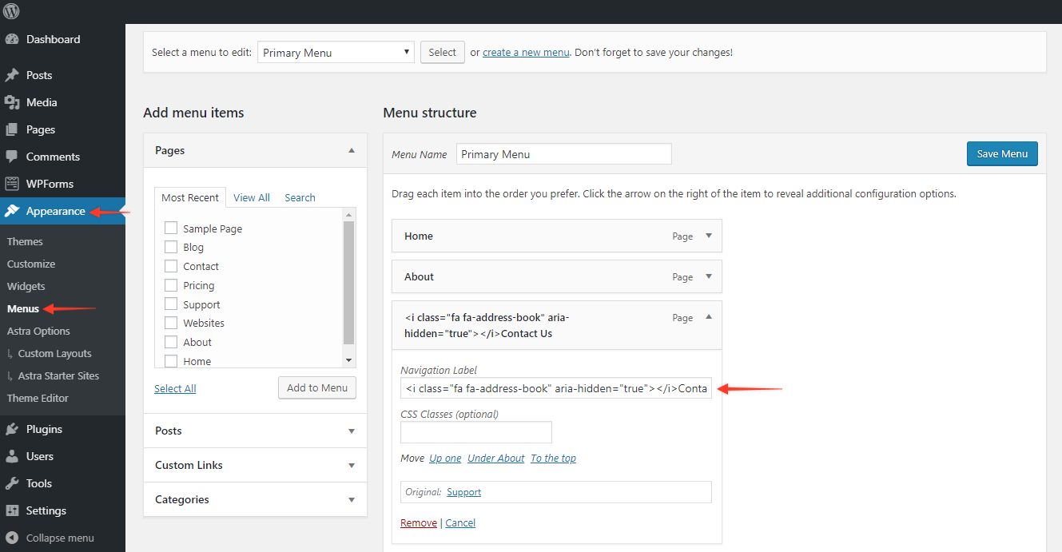Open the Search tab in Pages
The width and height of the screenshot is (1062, 552).
point(300,197)
